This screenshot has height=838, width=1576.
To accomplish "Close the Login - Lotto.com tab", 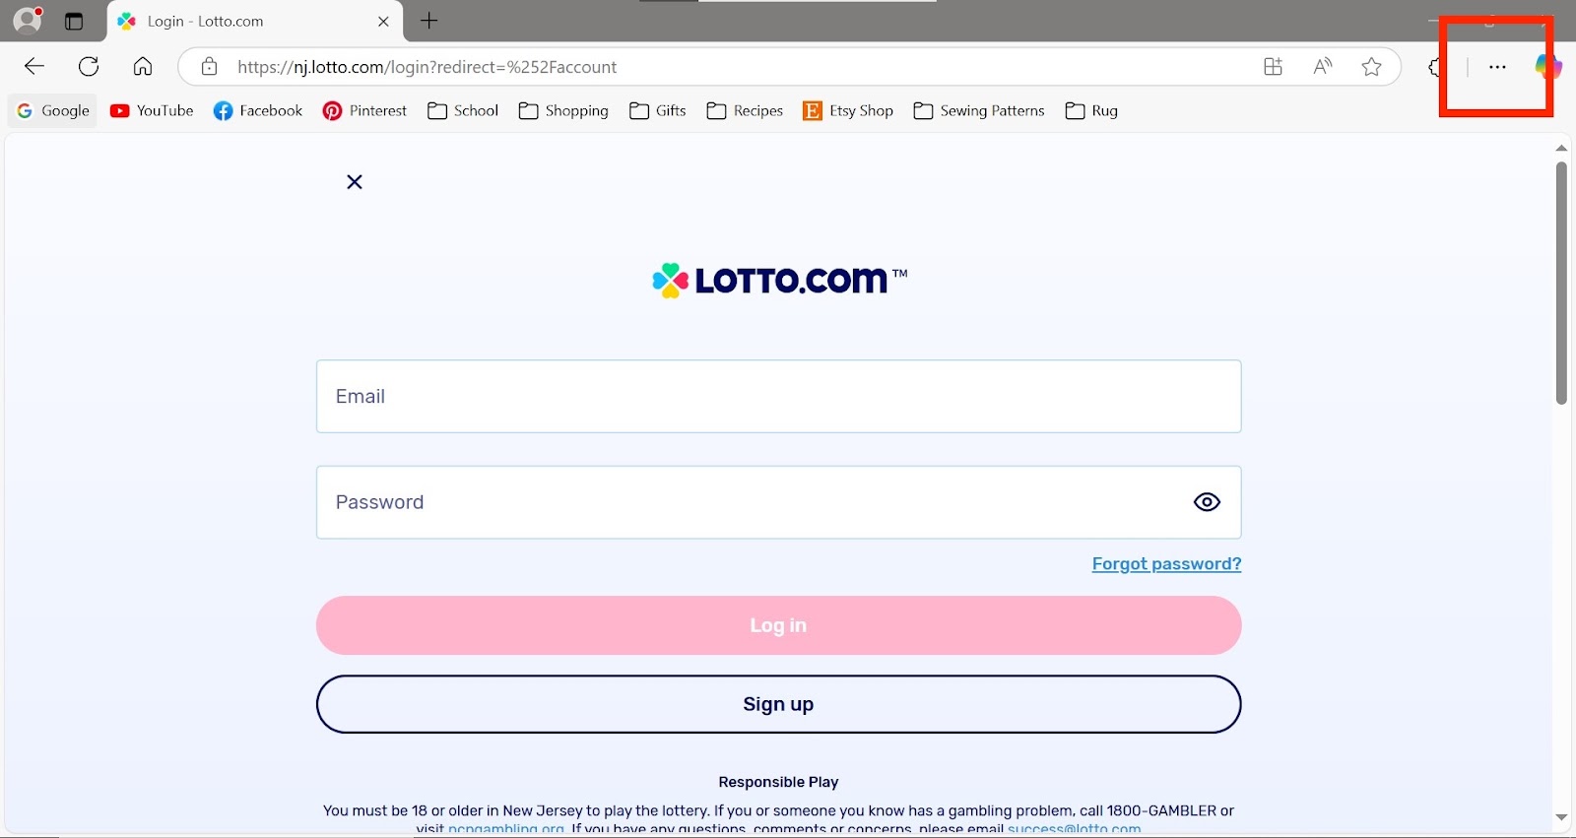I will point(383,21).
